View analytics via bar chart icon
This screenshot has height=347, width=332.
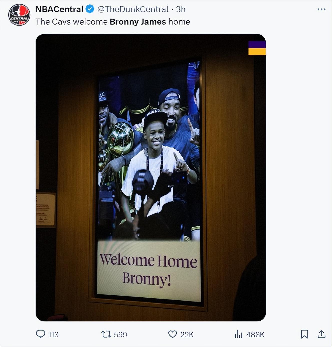(238, 334)
